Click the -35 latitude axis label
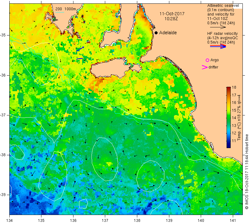Viewport: 249px width, 224px height. click(3, 35)
